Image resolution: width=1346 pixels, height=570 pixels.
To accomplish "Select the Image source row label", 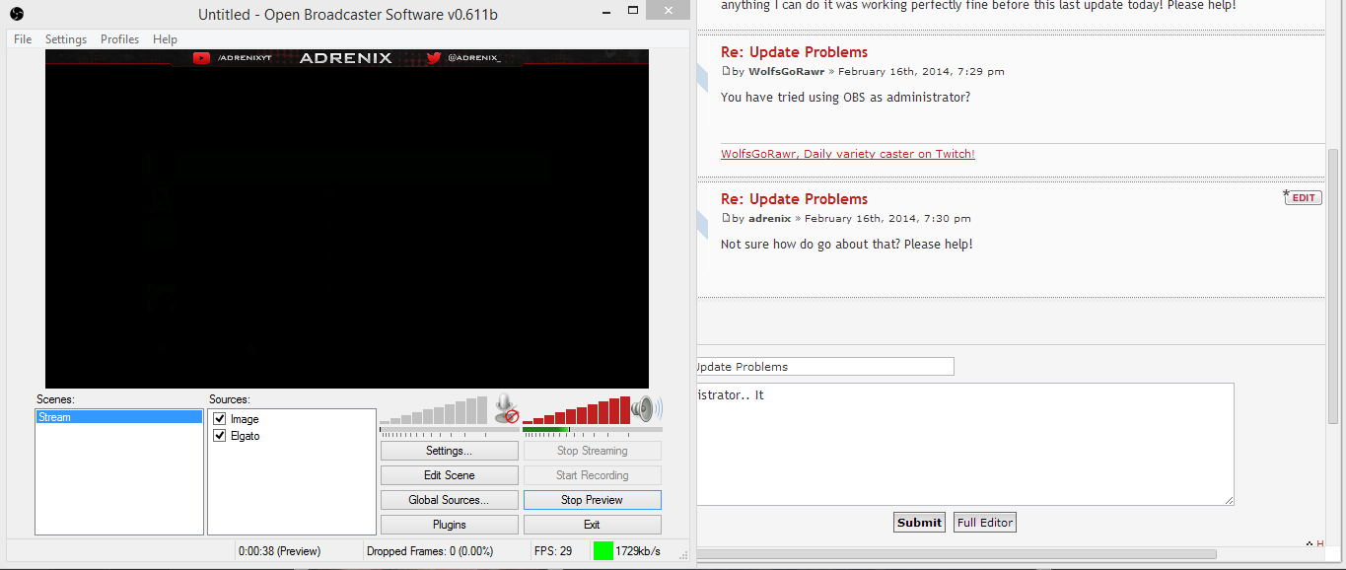I will tap(245, 419).
